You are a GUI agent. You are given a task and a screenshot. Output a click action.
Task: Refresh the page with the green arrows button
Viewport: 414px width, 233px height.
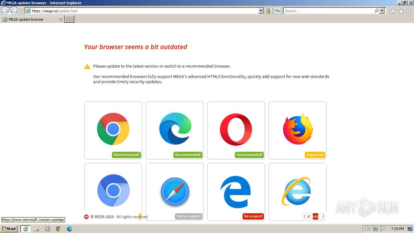click(x=277, y=11)
